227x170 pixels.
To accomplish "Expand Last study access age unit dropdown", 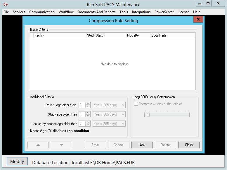I will pyautogui.click(x=123, y=124).
